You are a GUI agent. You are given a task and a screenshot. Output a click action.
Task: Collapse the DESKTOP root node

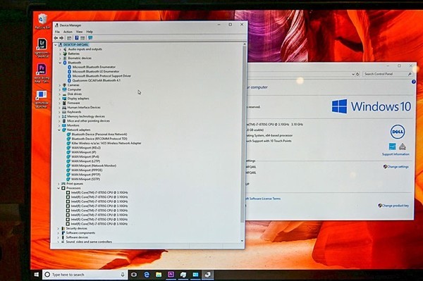point(56,45)
